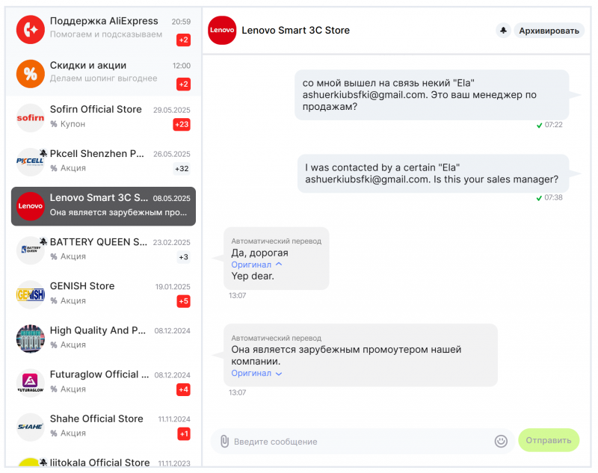Expand Оригинал under promoter message
Viewport: 598px width, 473px height.
[x=256, y=374]
